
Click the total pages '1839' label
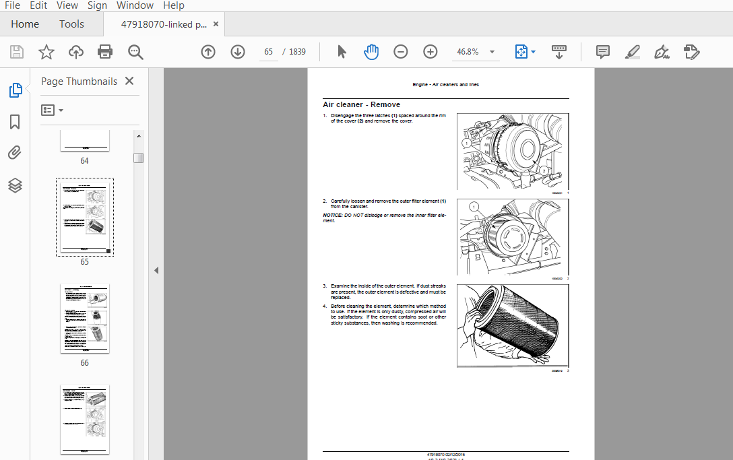pyautogui.click(x=297, y=51)
